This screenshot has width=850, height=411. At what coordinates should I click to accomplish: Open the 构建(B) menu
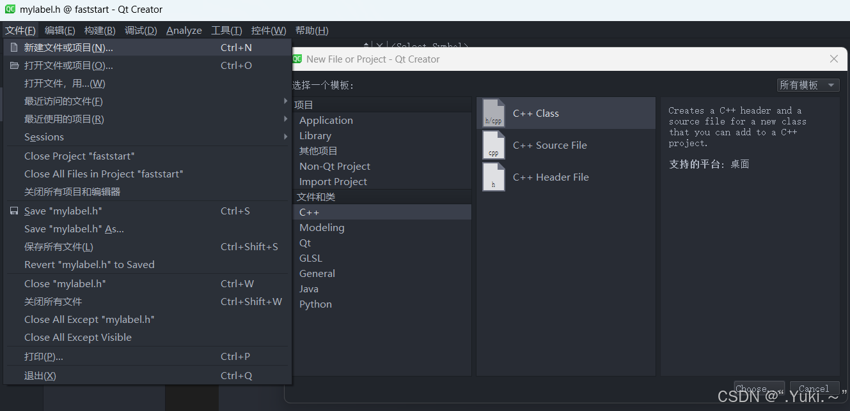click(x=100, y=30)
